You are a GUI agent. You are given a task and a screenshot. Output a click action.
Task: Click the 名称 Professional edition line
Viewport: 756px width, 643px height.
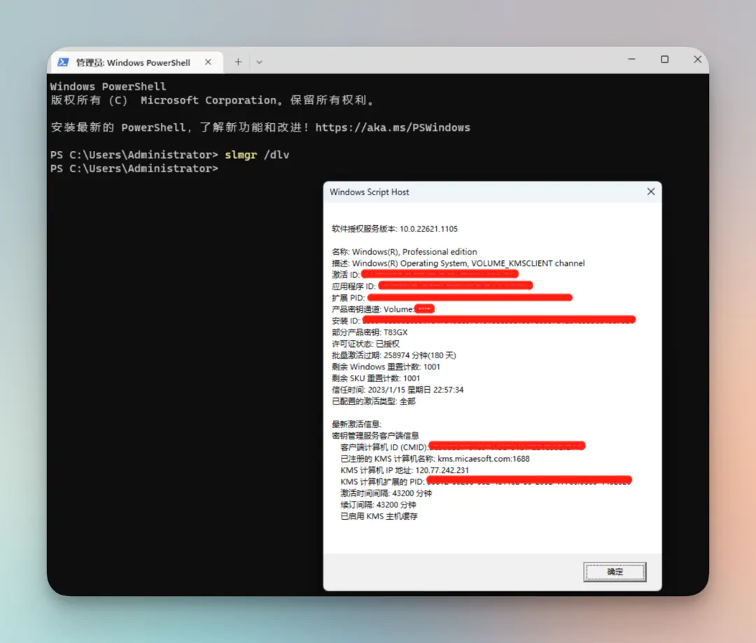404,252
